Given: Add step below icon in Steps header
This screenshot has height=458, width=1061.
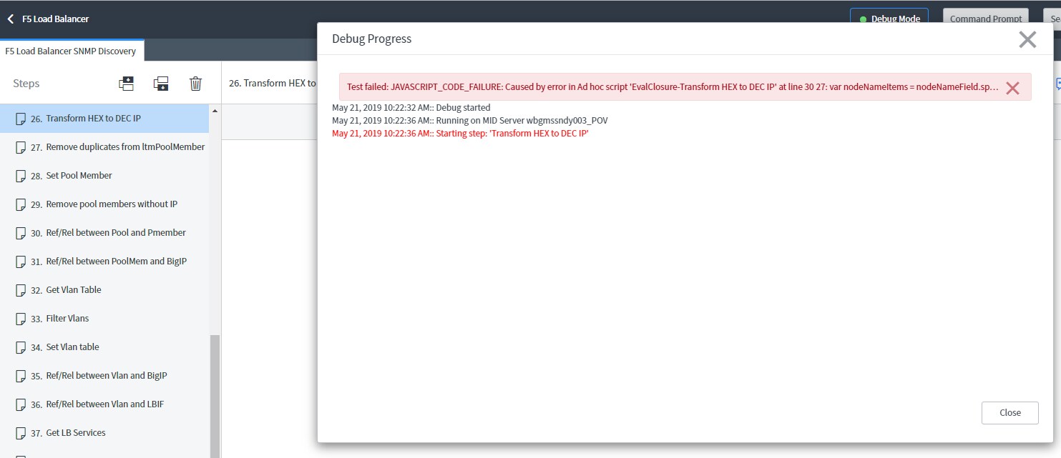Looking at the screenshot, I should coord(161,84).
